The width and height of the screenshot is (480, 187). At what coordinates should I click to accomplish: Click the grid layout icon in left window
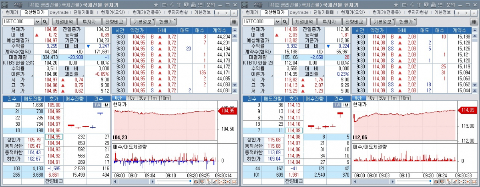click(x=233, y=22)
